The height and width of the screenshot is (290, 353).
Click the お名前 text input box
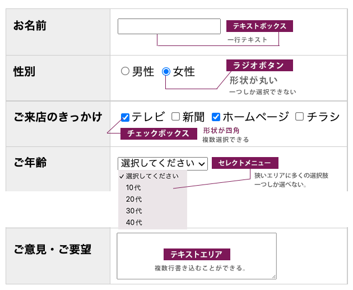click(x=169, y=26)
